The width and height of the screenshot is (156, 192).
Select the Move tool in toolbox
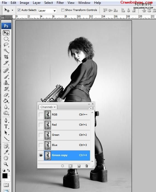[6, 33]
